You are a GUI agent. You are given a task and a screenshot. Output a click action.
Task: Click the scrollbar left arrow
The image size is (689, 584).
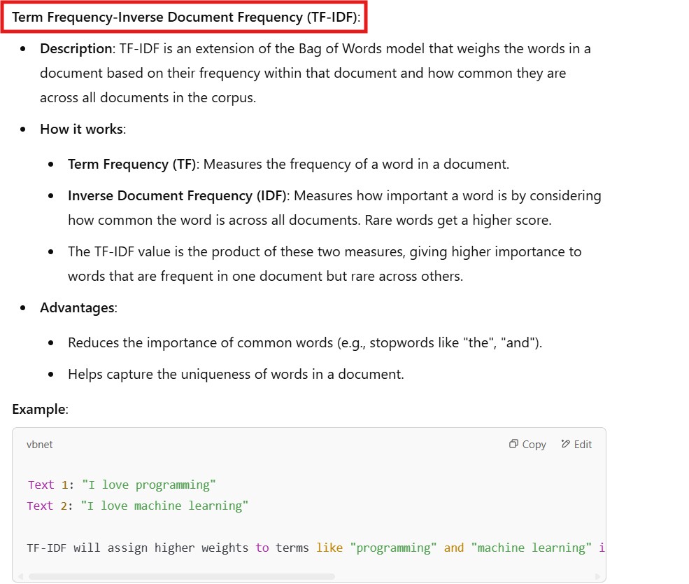pos(21,576)
